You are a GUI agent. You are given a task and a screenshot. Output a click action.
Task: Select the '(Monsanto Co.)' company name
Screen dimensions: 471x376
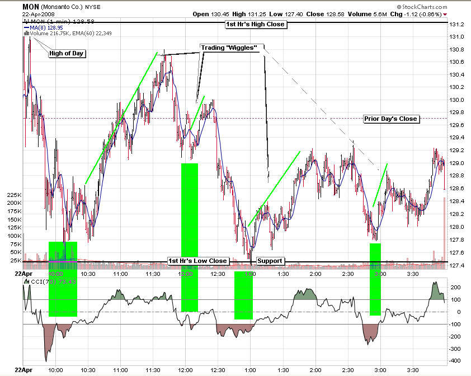coord(62,7)
